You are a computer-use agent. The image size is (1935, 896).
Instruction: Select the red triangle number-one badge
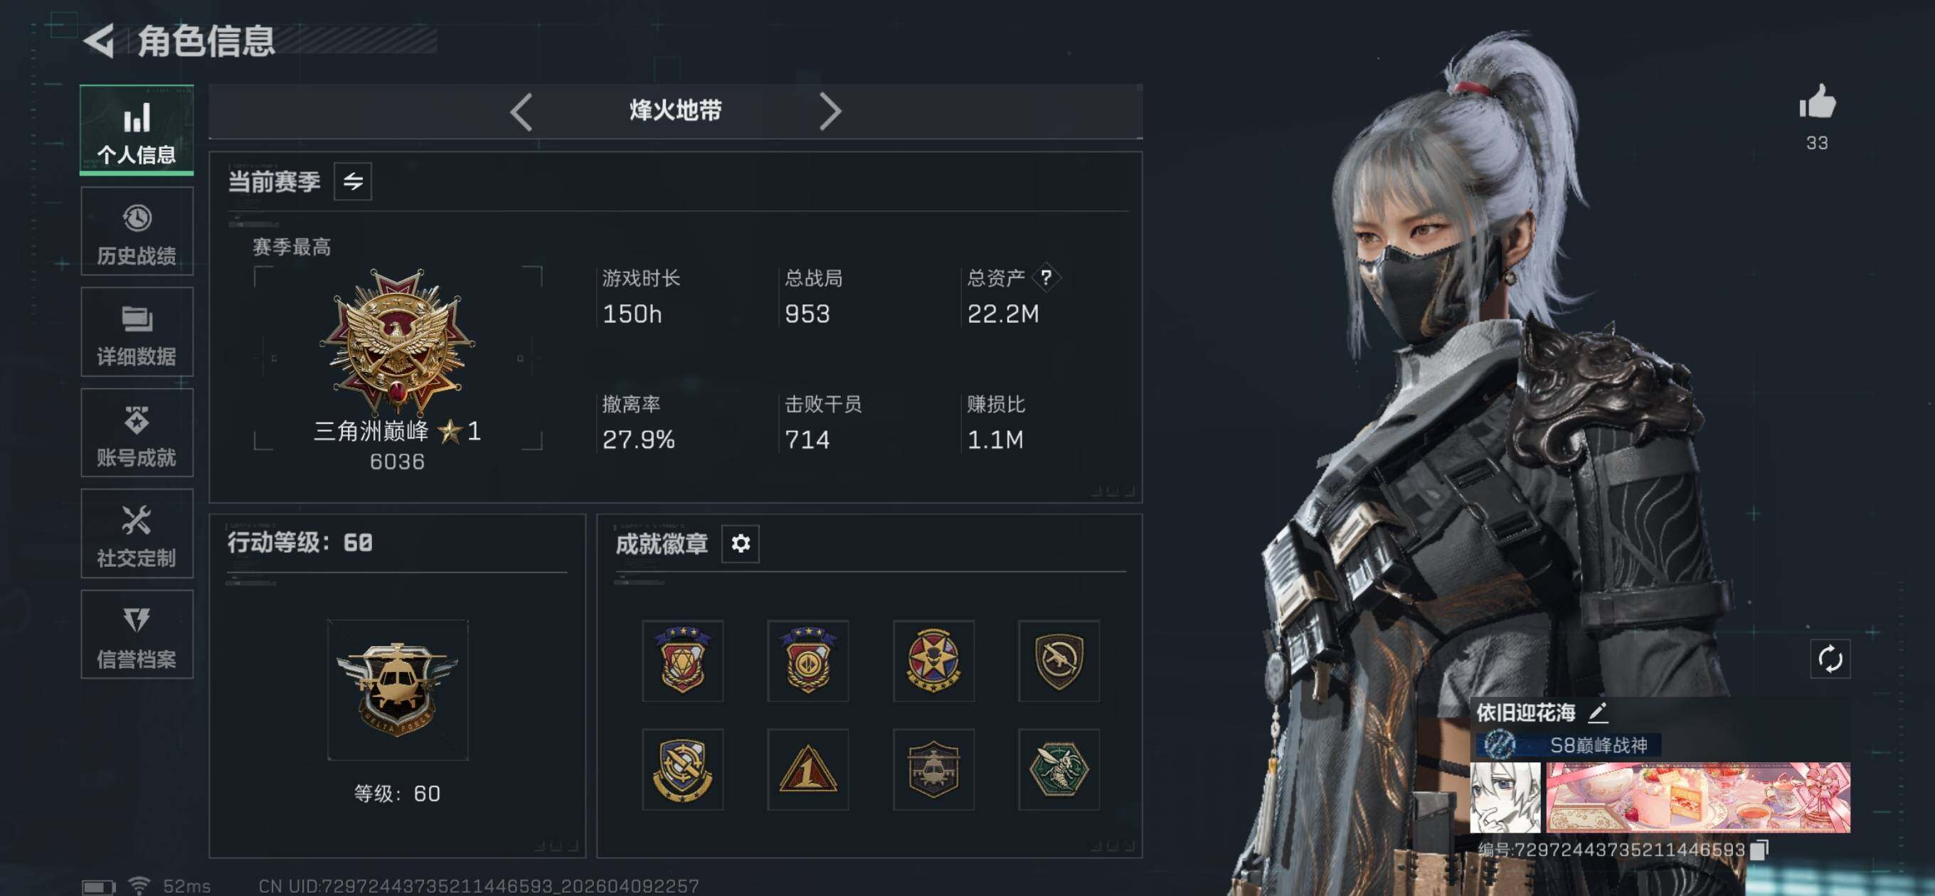point(807,768)
